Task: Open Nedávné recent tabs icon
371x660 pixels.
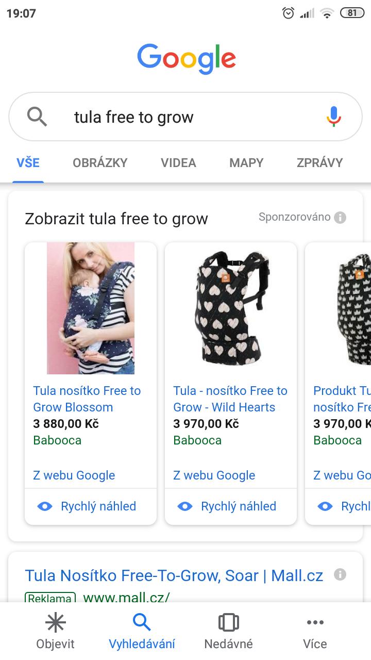Action: click(228, 623)
